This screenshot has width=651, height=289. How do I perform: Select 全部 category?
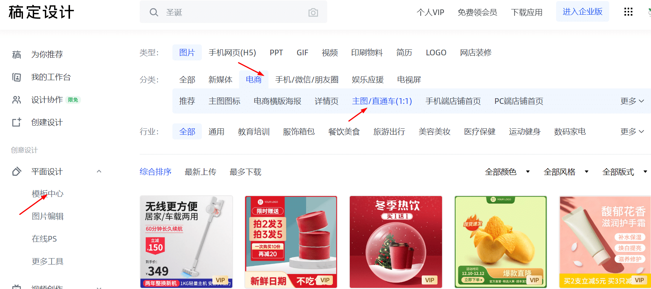[187, 80]
